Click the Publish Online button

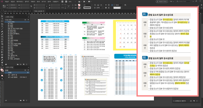(x=162, y=2)
